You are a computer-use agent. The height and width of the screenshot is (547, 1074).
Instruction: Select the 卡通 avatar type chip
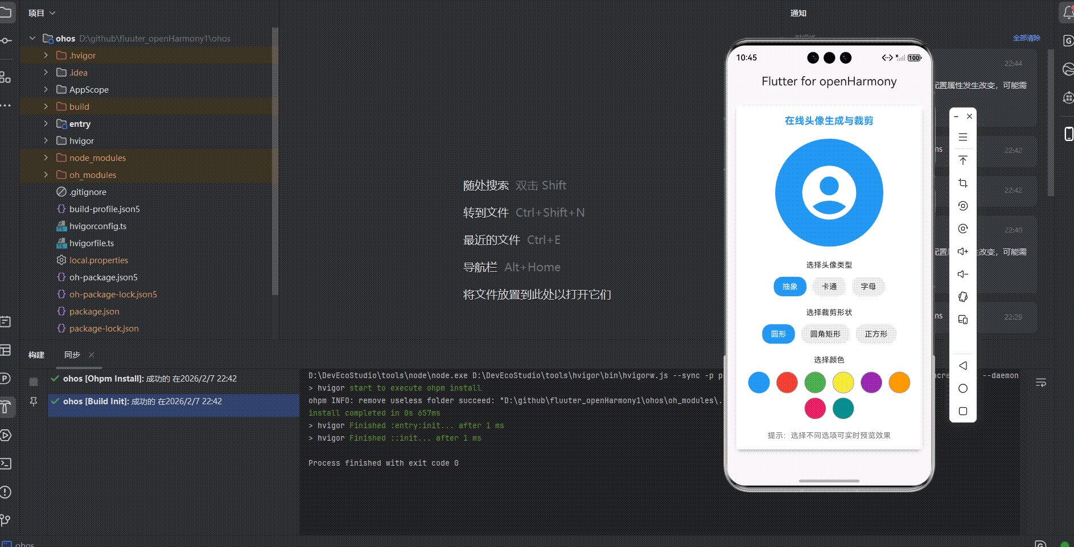[829, 287]
